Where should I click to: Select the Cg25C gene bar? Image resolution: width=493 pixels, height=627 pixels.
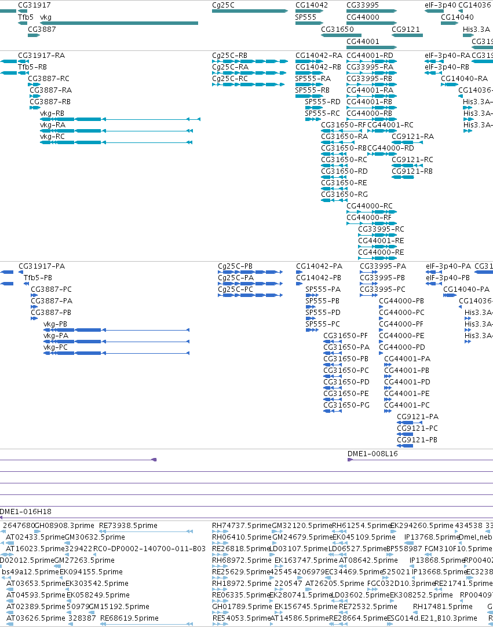click(x=250, y=11)
